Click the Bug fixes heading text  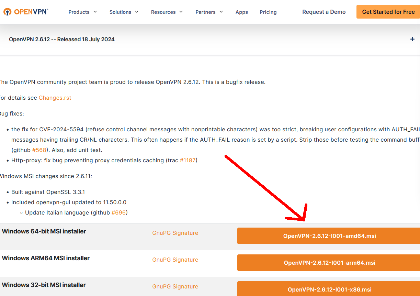[12, 113]
